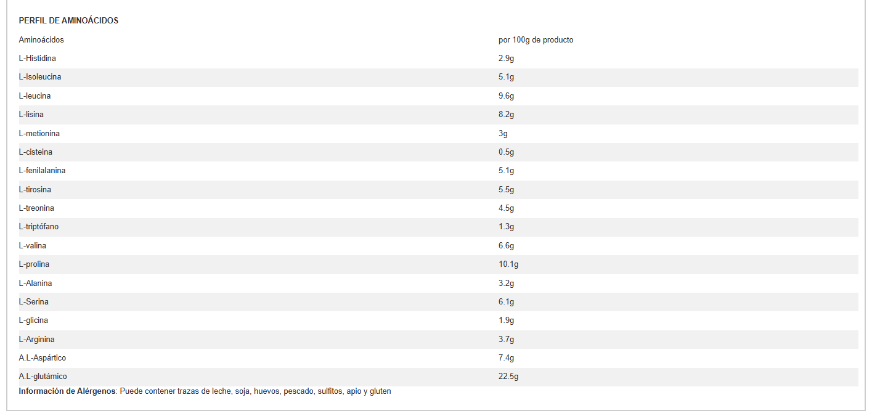The height and width of the screenshot is (416, 872).
Task: Click the PERFIL DE AMINOÁCIDOS heading
Action: [68, 20]
